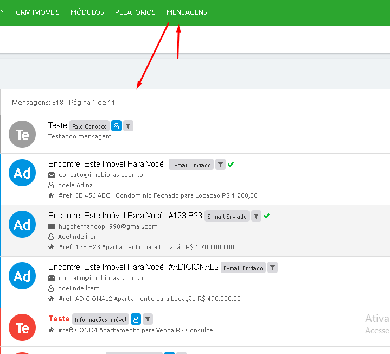The image size is (390, 354).
Task: Click '#ref: ADICIONAL2 Apartamento para Locação' line
Action: [150, 299]
